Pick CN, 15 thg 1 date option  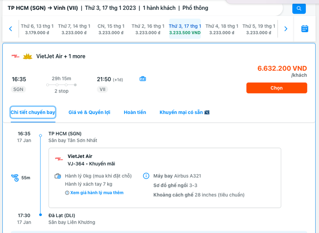coord(111,29)
